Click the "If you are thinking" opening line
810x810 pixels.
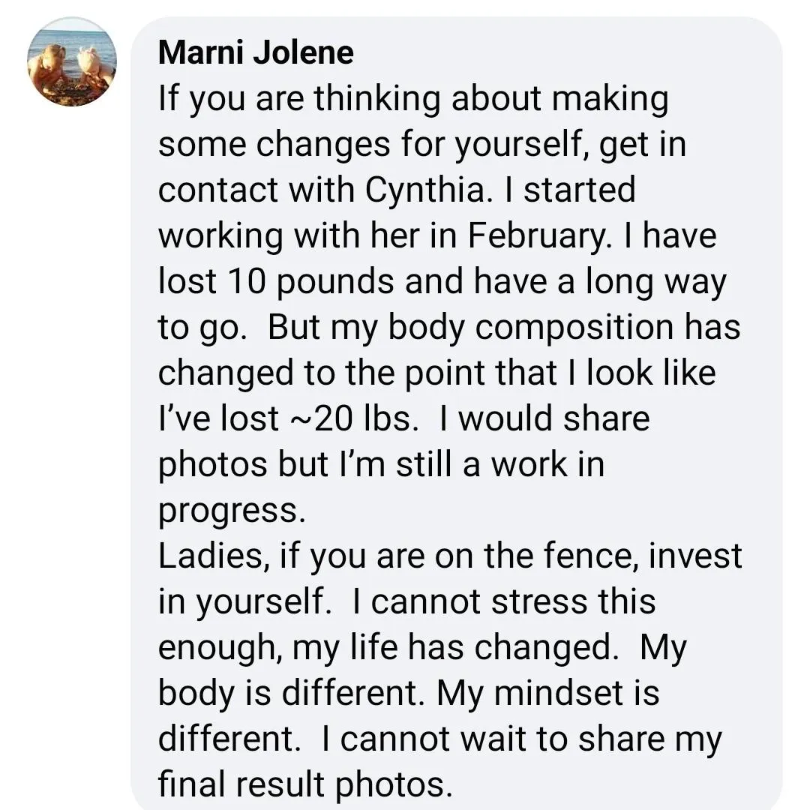299,100
